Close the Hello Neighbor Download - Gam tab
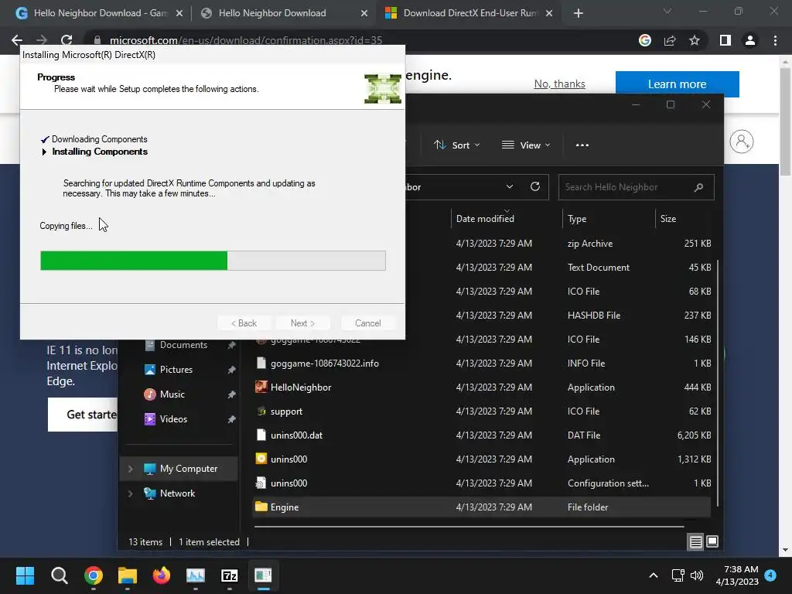The height and width of the screenshot is (594, 792). pyautogui.click(x=179, y=13)
